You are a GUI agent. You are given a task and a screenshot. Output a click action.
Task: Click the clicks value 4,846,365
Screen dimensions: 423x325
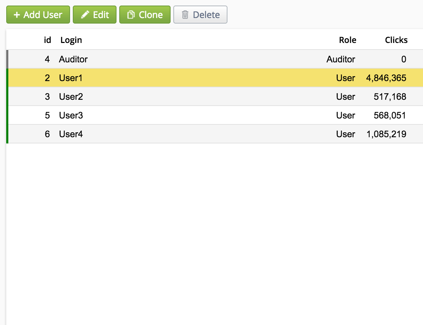(386, 78)
